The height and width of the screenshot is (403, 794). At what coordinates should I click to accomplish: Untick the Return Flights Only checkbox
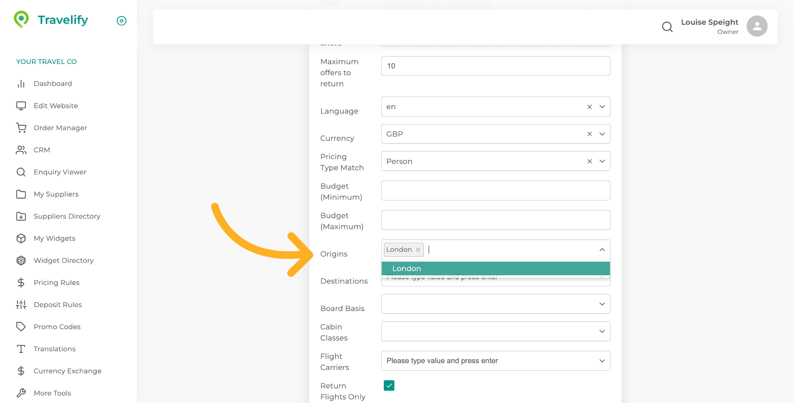point(389,386)
